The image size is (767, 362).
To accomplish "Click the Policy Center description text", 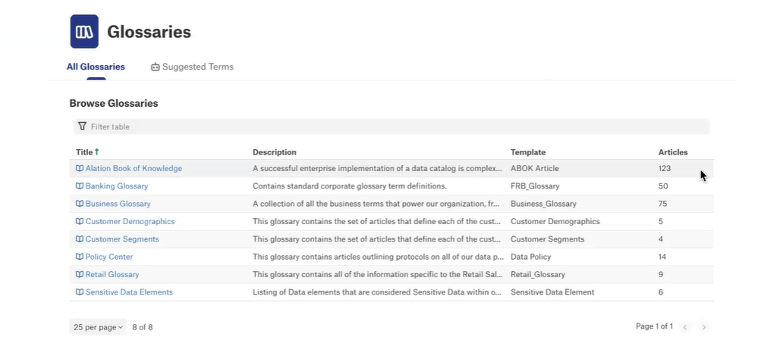I will [378, 257].
